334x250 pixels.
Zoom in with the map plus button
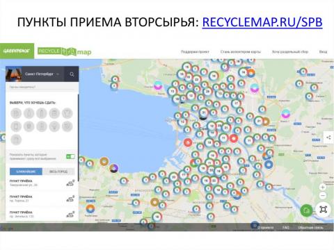[x=323, y=187]
